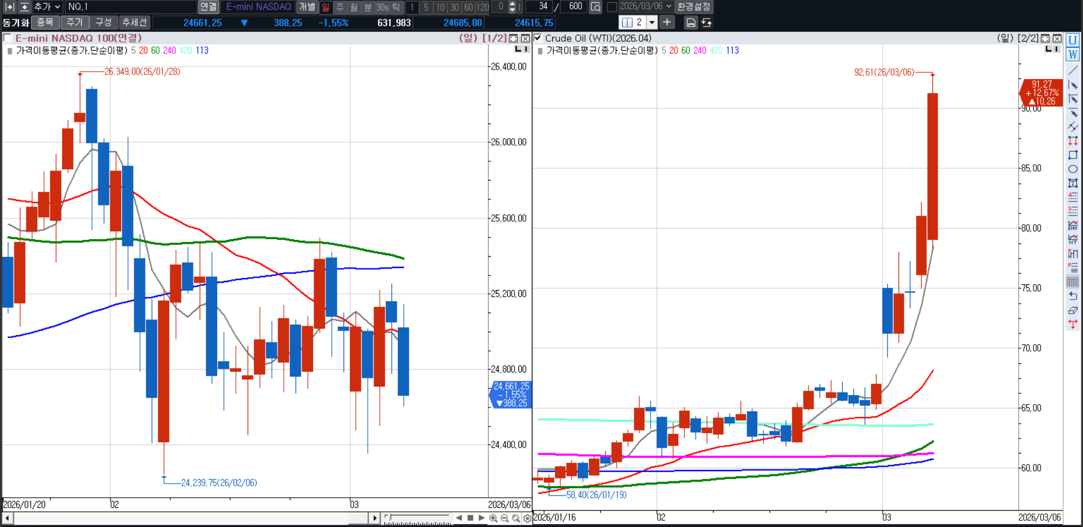Click the undo arrow in right toolbar

[x=1073, y=296]
